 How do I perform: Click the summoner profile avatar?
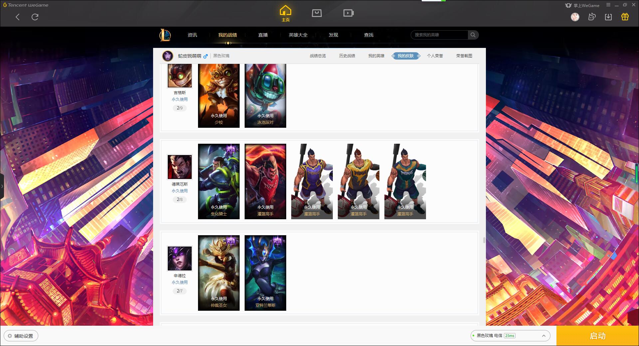coord(168,56)
